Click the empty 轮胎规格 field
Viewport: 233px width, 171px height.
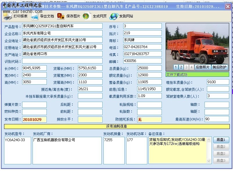[x=149, y=105]
